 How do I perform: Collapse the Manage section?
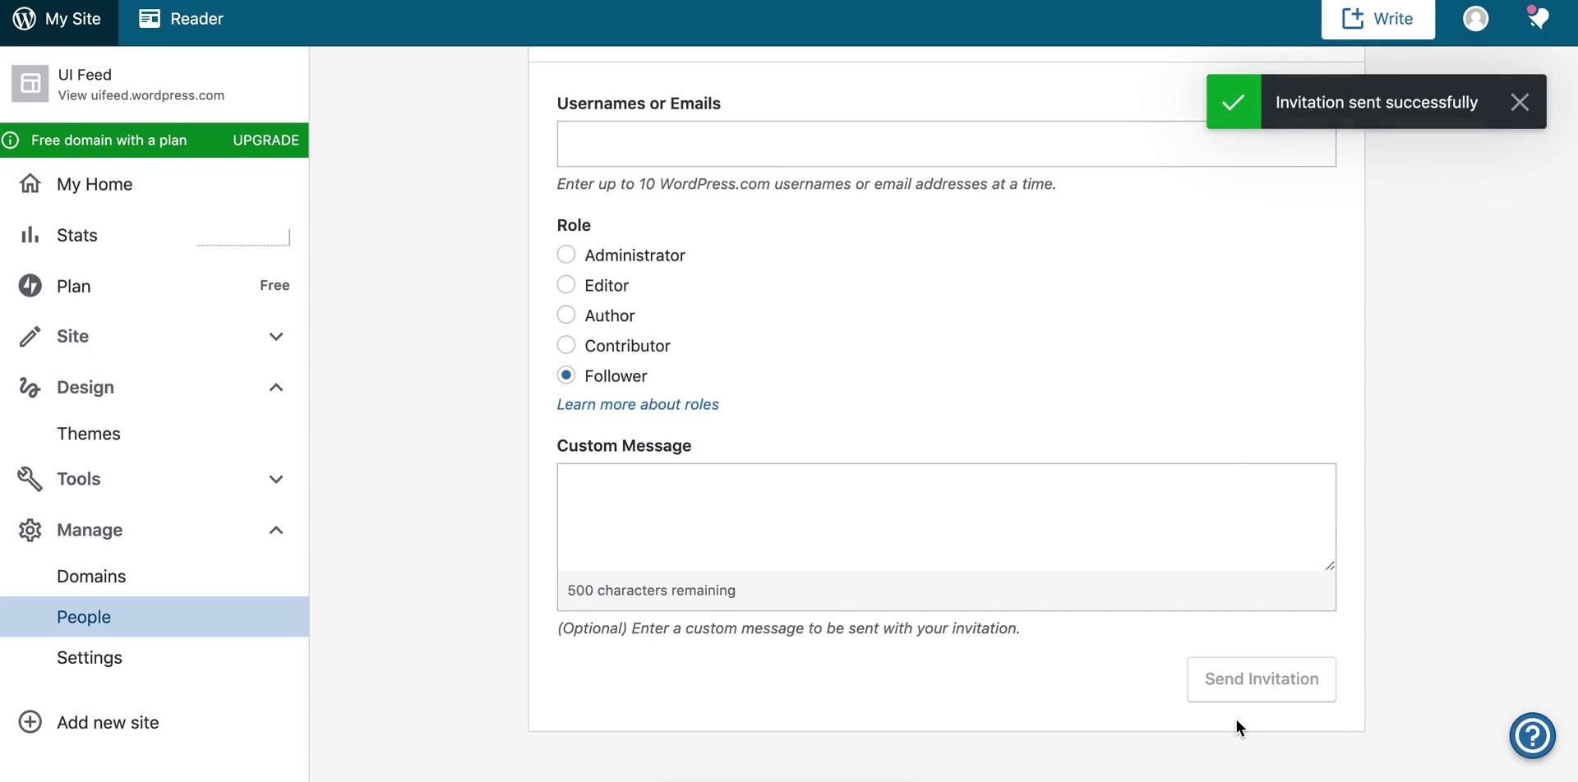click(276, 530)
